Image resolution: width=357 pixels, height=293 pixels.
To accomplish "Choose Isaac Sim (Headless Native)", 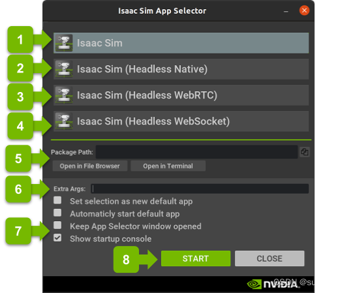I will pos(181,69).
